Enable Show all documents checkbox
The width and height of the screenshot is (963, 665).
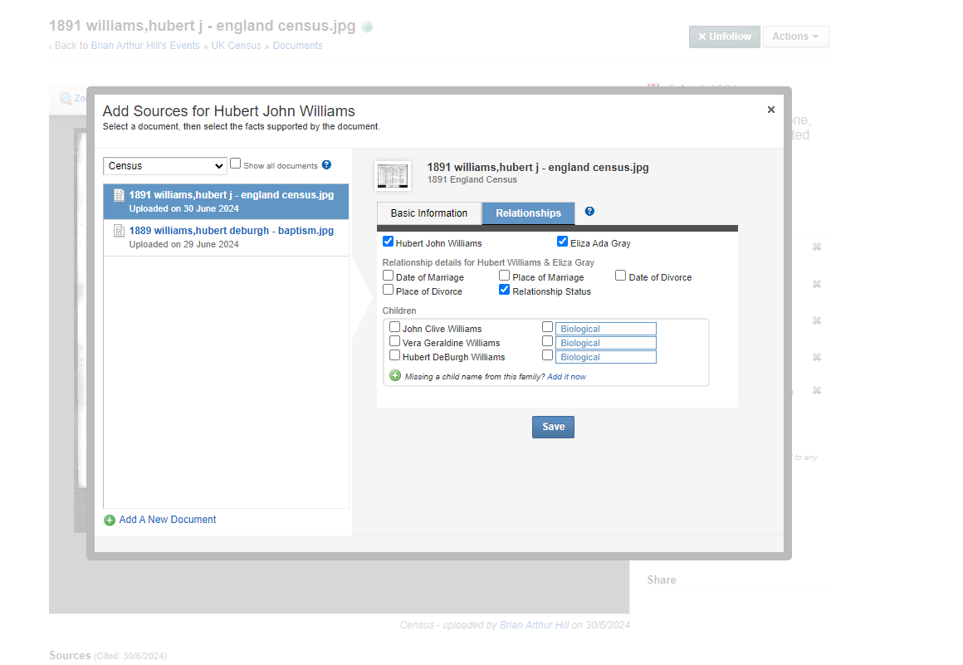pos(236,164)
